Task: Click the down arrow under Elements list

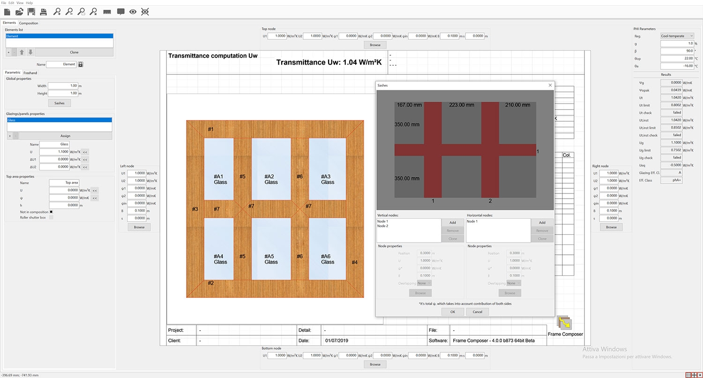Action: click(30, 52)
